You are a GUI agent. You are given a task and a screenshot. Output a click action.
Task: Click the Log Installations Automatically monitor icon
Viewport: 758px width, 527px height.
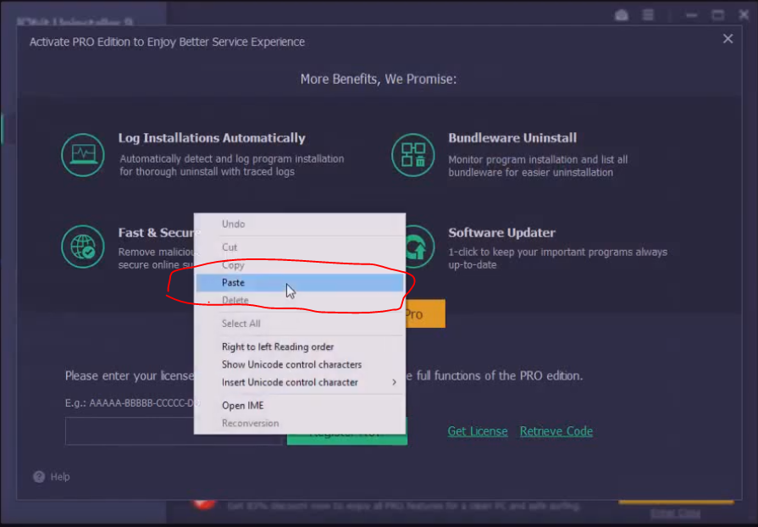(83, 155)
